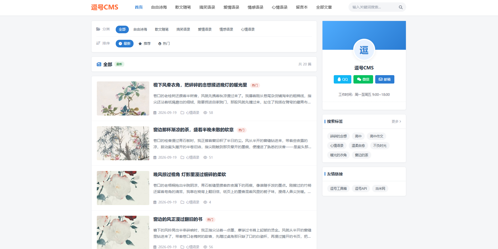This screenshot has height=249, width=498.
Task: Open thumbnail of 檐下风牵衣角 article
Action: tap(123, 98)
